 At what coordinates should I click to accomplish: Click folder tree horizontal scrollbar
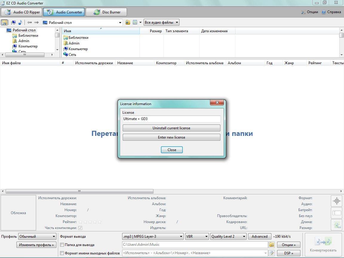coord(25,55)
